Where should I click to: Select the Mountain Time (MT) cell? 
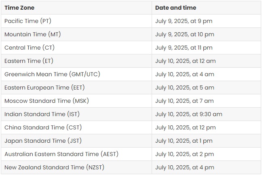pos(76,34)
